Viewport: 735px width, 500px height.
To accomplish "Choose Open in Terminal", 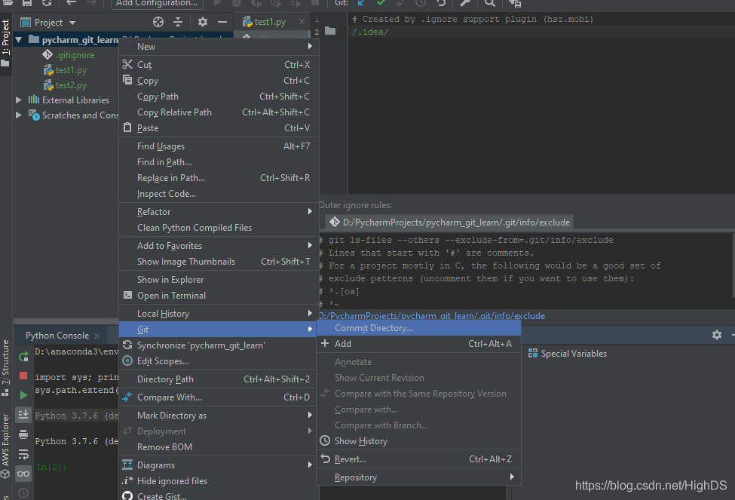I will pyautogui.click(x=219, y=296).
